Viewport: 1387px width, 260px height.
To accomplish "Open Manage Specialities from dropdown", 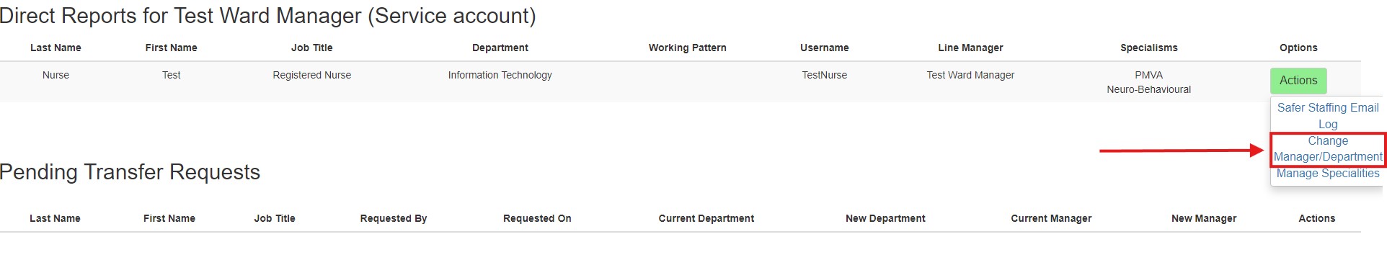I will click(1327, 174).
